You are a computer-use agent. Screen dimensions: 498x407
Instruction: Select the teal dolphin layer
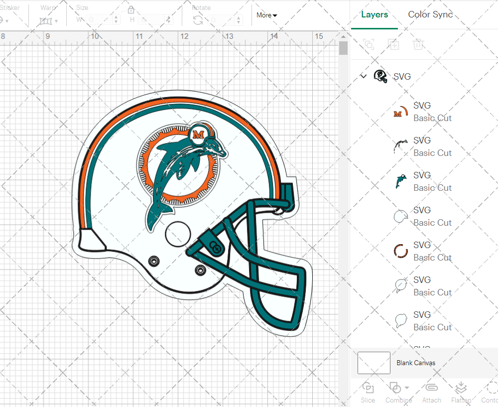click(x=424, y=181)
